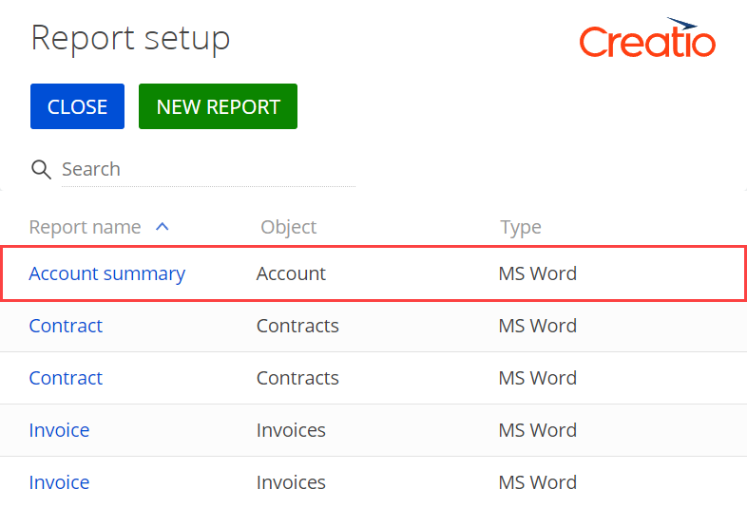The width and height of the screenshot is (747, 508).
Task: Select MS Word type in Account summary row
Action: pos(537,273)
